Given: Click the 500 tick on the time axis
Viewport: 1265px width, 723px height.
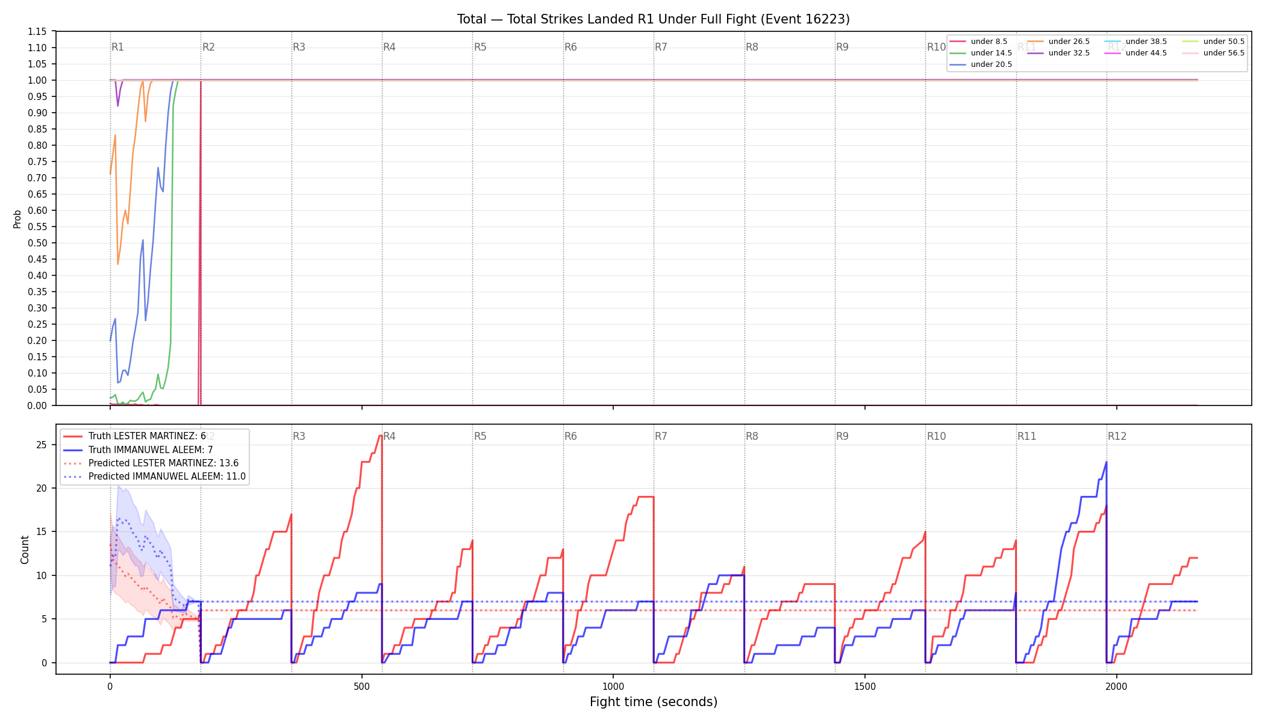Looking at the screenshot, I should pos(361,686).
